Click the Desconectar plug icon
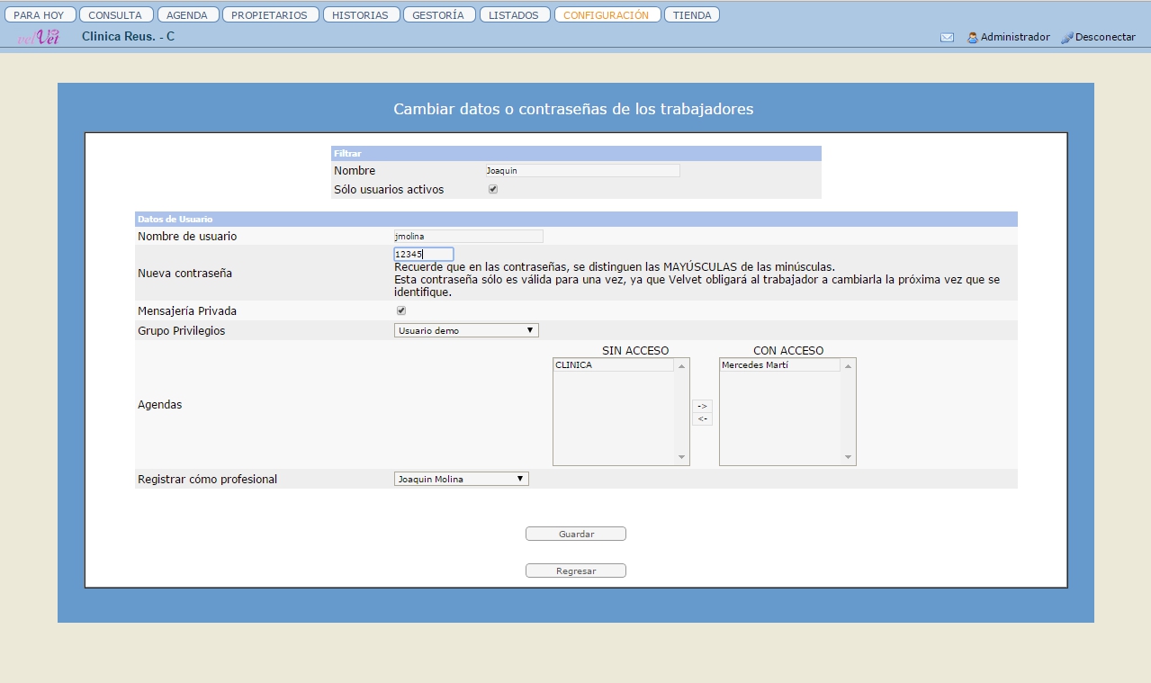The image size is (1151, 683). tap(1067, 38)
